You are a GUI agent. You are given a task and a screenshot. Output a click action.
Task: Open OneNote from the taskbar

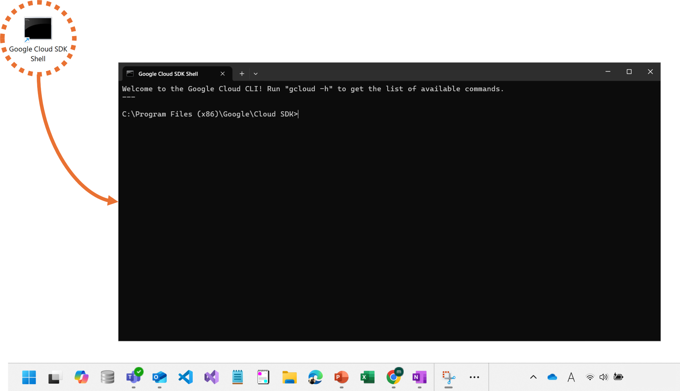tap(419, 377)
